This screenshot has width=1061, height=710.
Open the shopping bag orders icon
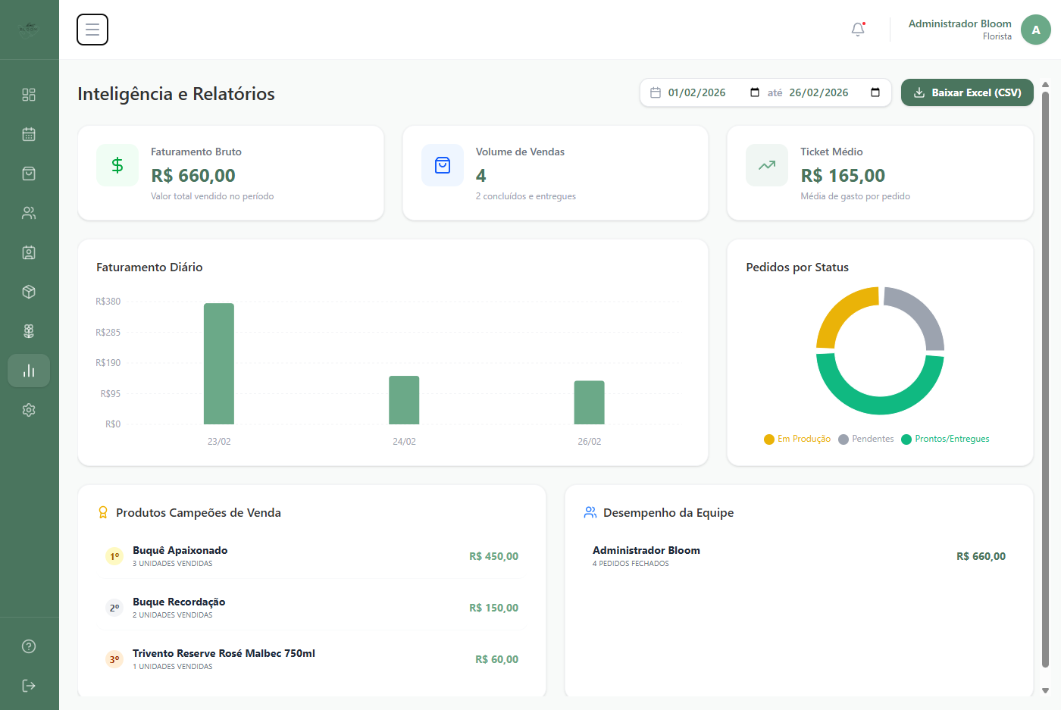(29, 174)
